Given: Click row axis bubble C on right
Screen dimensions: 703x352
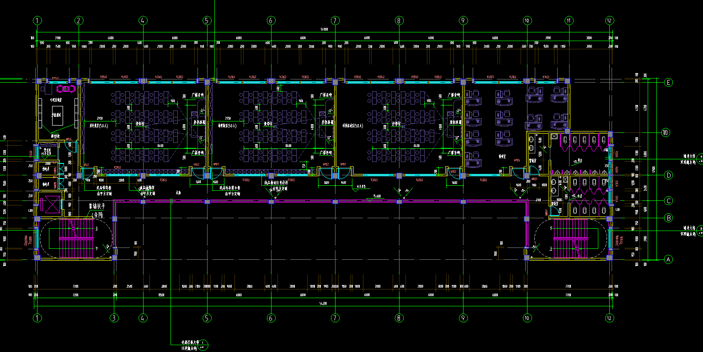Looking at the screenshot, I should pyautogui.click(x=669, y=201).
